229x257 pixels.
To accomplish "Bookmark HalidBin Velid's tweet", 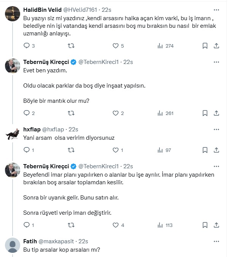I will point(205,46).
